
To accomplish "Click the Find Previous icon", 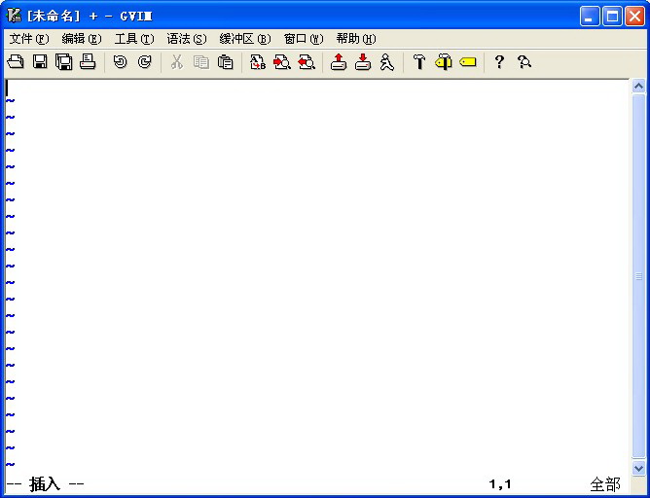I will pos(307,62).
